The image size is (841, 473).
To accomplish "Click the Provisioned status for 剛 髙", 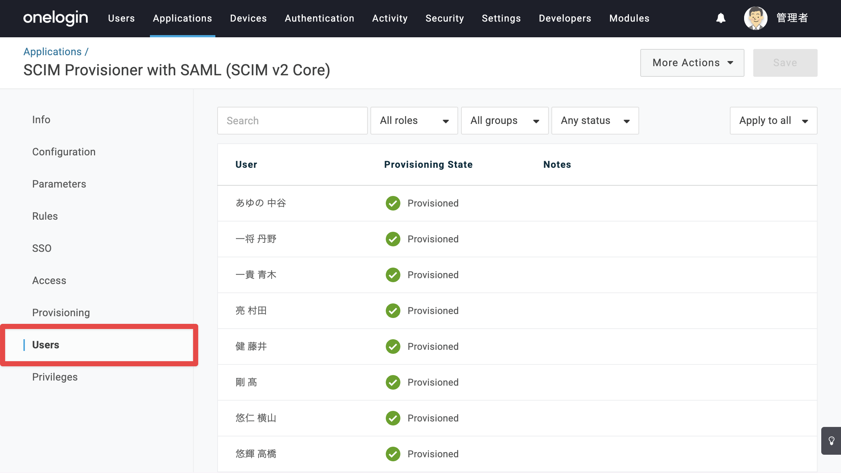I will (x=433, y=382).
